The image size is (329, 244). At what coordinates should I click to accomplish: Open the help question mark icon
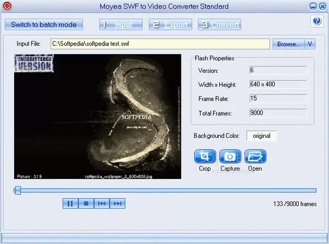(x=317, y=21)
